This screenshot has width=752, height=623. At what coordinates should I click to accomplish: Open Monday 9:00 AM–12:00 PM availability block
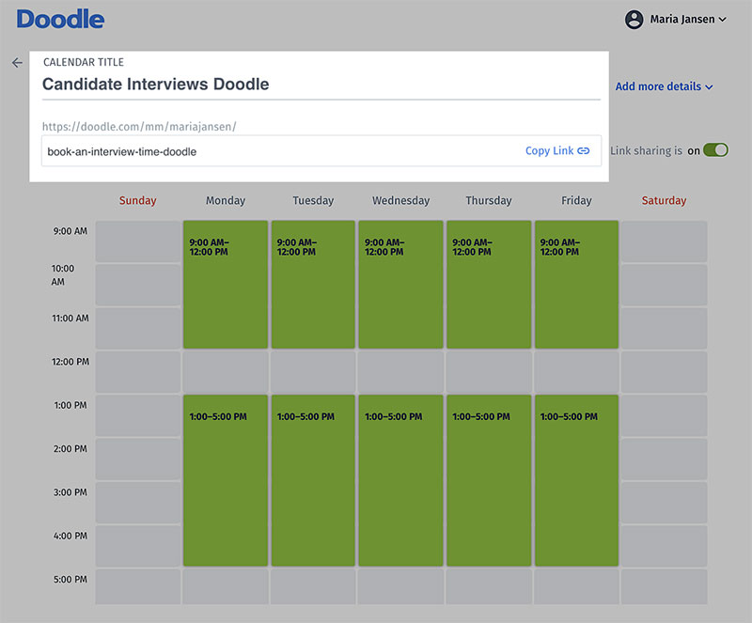226,285
